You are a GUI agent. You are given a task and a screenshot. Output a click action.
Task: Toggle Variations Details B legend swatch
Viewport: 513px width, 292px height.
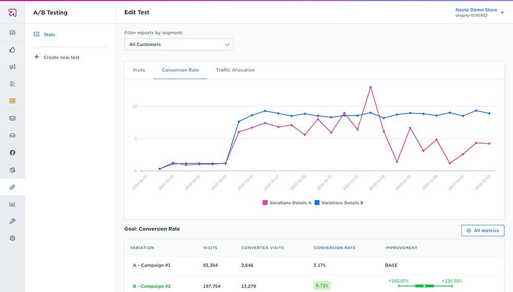click(317, 203)
